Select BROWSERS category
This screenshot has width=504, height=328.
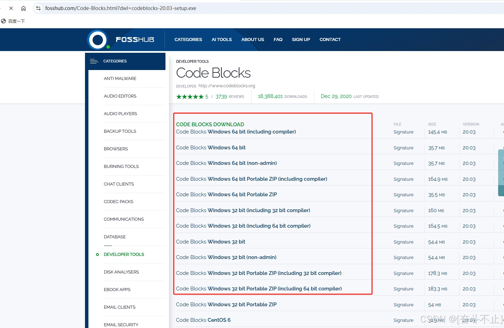coord(116,149)
